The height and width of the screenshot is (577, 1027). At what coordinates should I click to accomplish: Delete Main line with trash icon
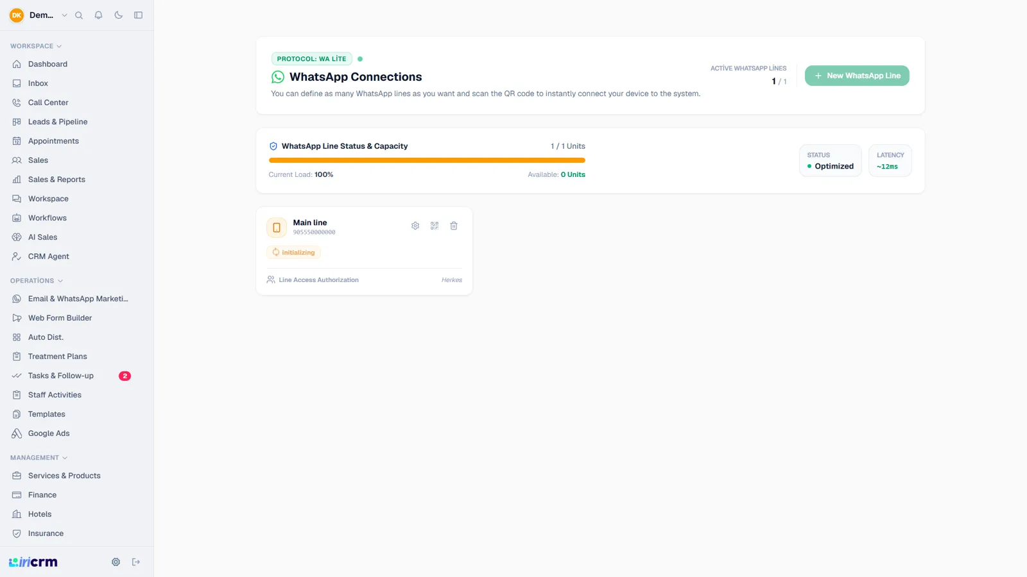454,226
